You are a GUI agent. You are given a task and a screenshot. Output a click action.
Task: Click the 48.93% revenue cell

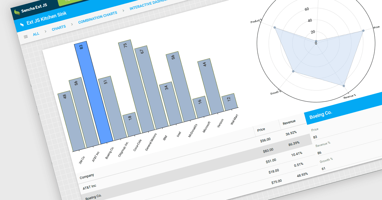(302, 174)
